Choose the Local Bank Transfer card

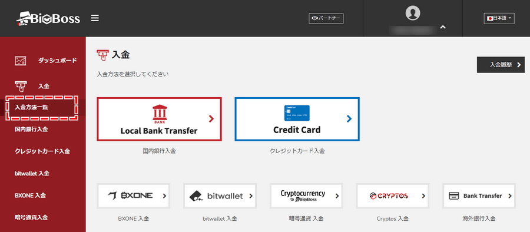pyautogui.click(x=159, y=119)
